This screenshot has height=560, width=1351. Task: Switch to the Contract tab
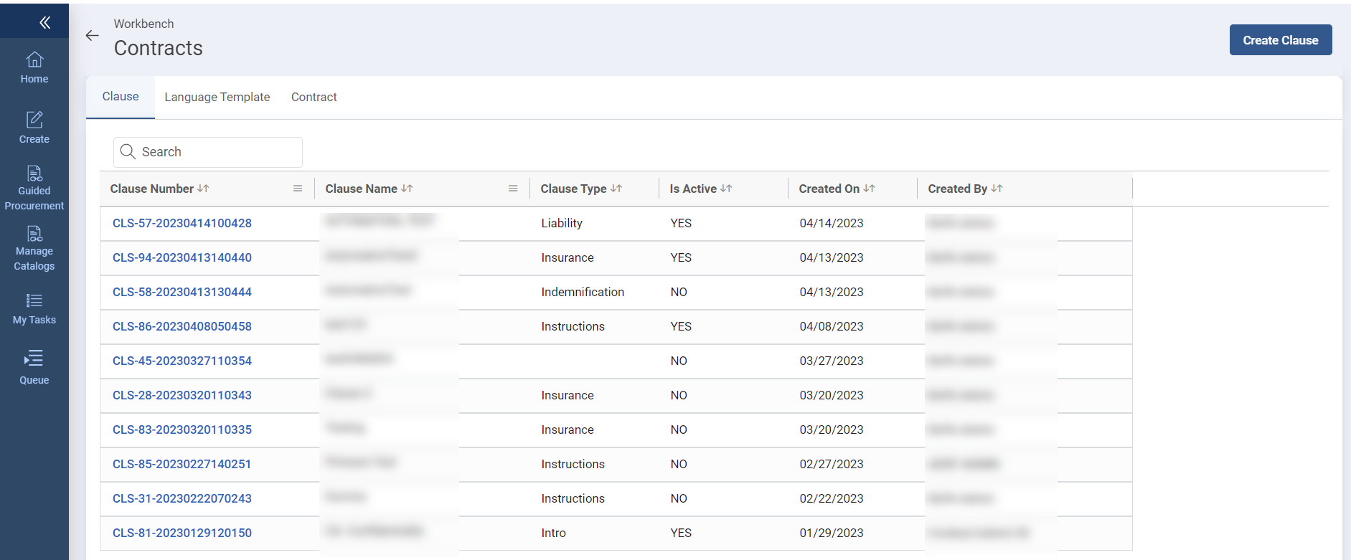(314, 98)
